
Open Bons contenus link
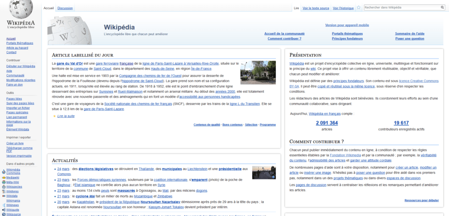(x=232, y=125)
